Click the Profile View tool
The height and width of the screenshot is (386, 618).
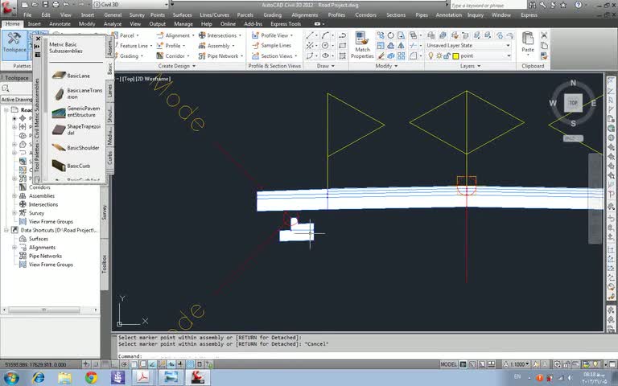(272, 35)
